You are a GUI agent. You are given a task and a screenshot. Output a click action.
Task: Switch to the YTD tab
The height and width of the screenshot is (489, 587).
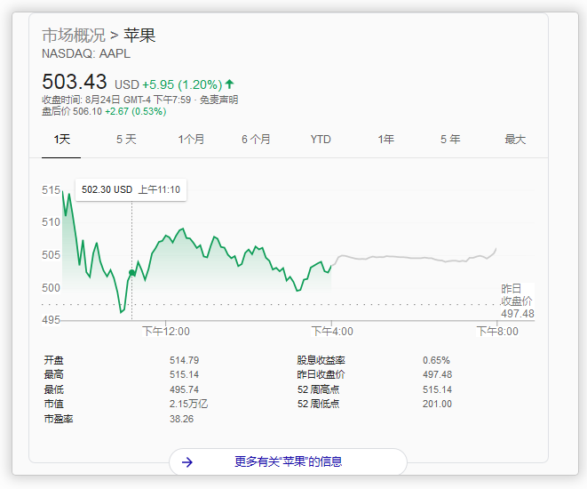(x=321, y=140)
